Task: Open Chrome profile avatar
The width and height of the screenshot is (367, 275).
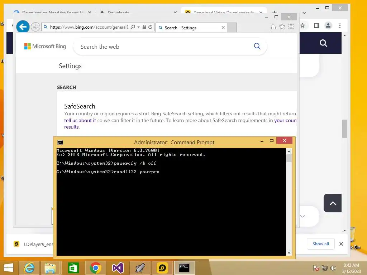Action: 328,25
